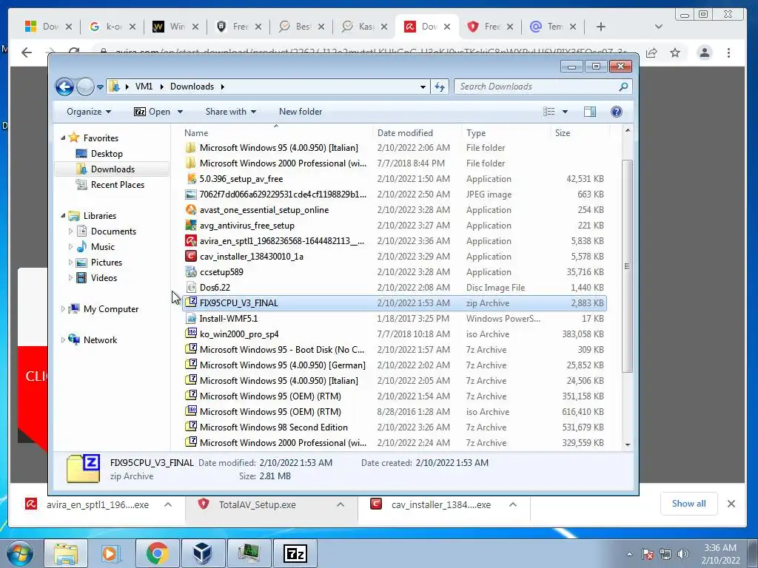Screen dimensions: 758x568
Task: Expand the Documents library node
Action: coord(70,231)
